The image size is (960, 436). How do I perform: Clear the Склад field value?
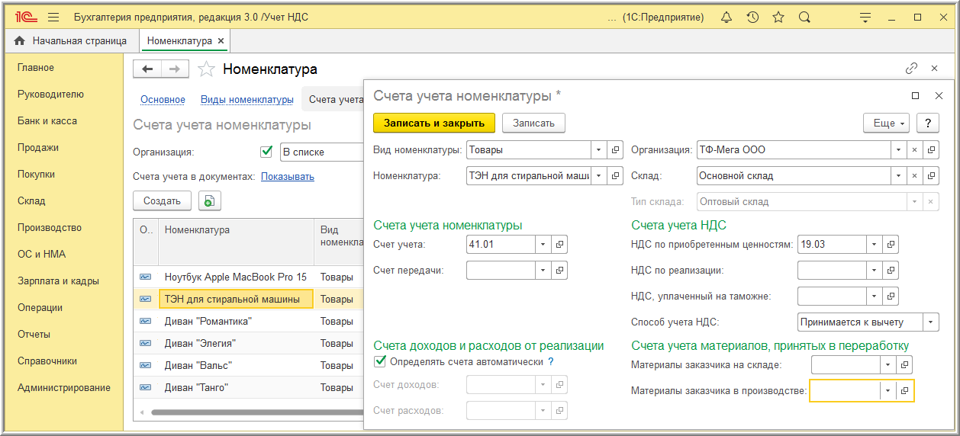[x=914, y=175]
